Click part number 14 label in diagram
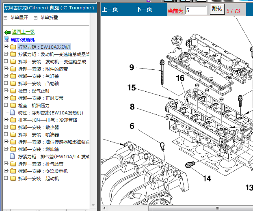The height and width of the screenshot is (211, 253). (x=207, y=179)
